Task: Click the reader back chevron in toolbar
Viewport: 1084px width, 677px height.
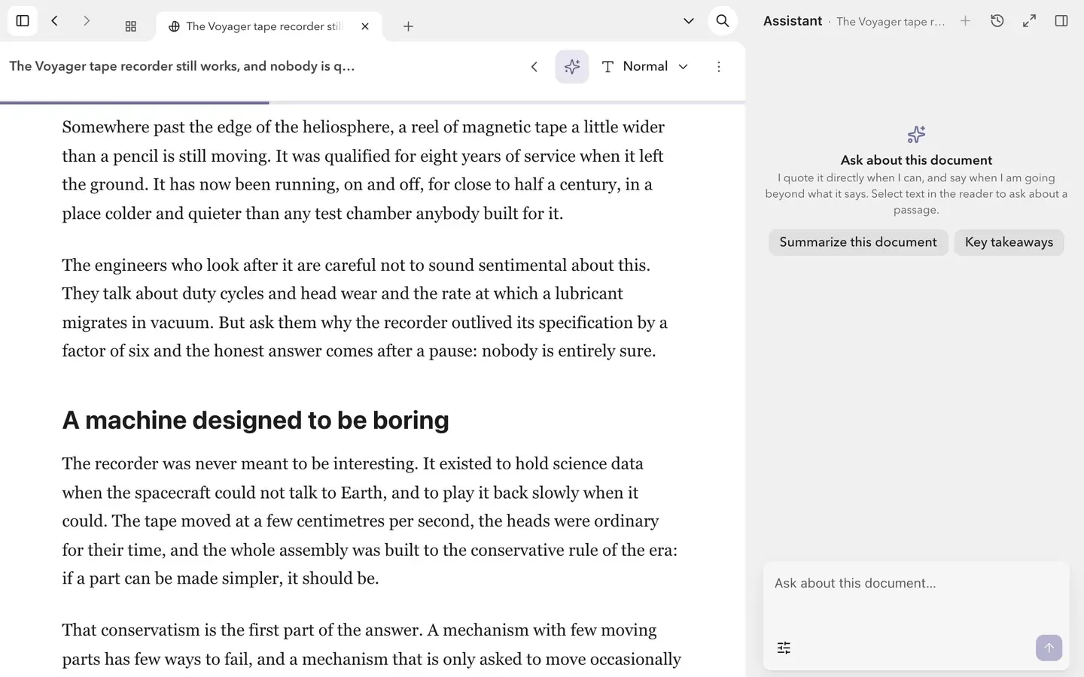Action: (534, 67)
